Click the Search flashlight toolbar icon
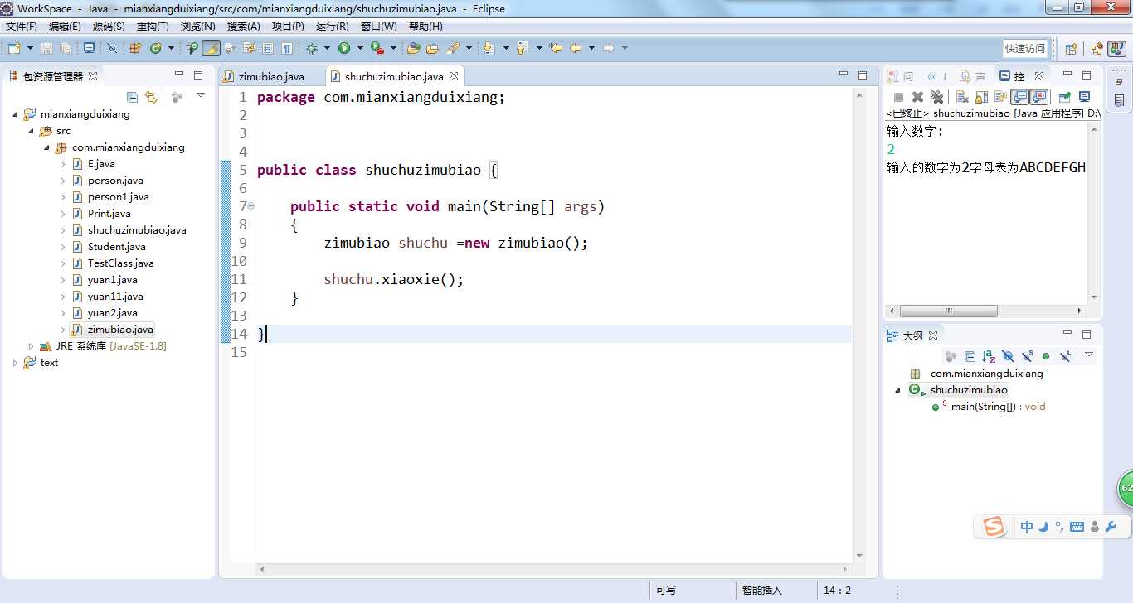The width and height of the screenshot is (1133, 603). click(x=454, y=48)
